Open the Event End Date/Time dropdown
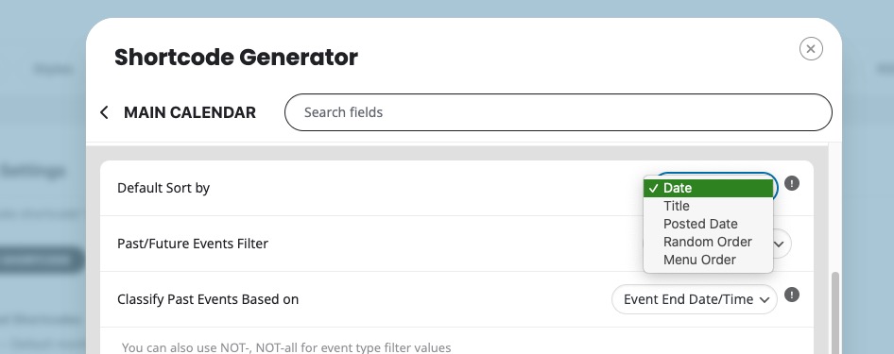The height and width of the screenshot is (354, 894). (695, 299)
